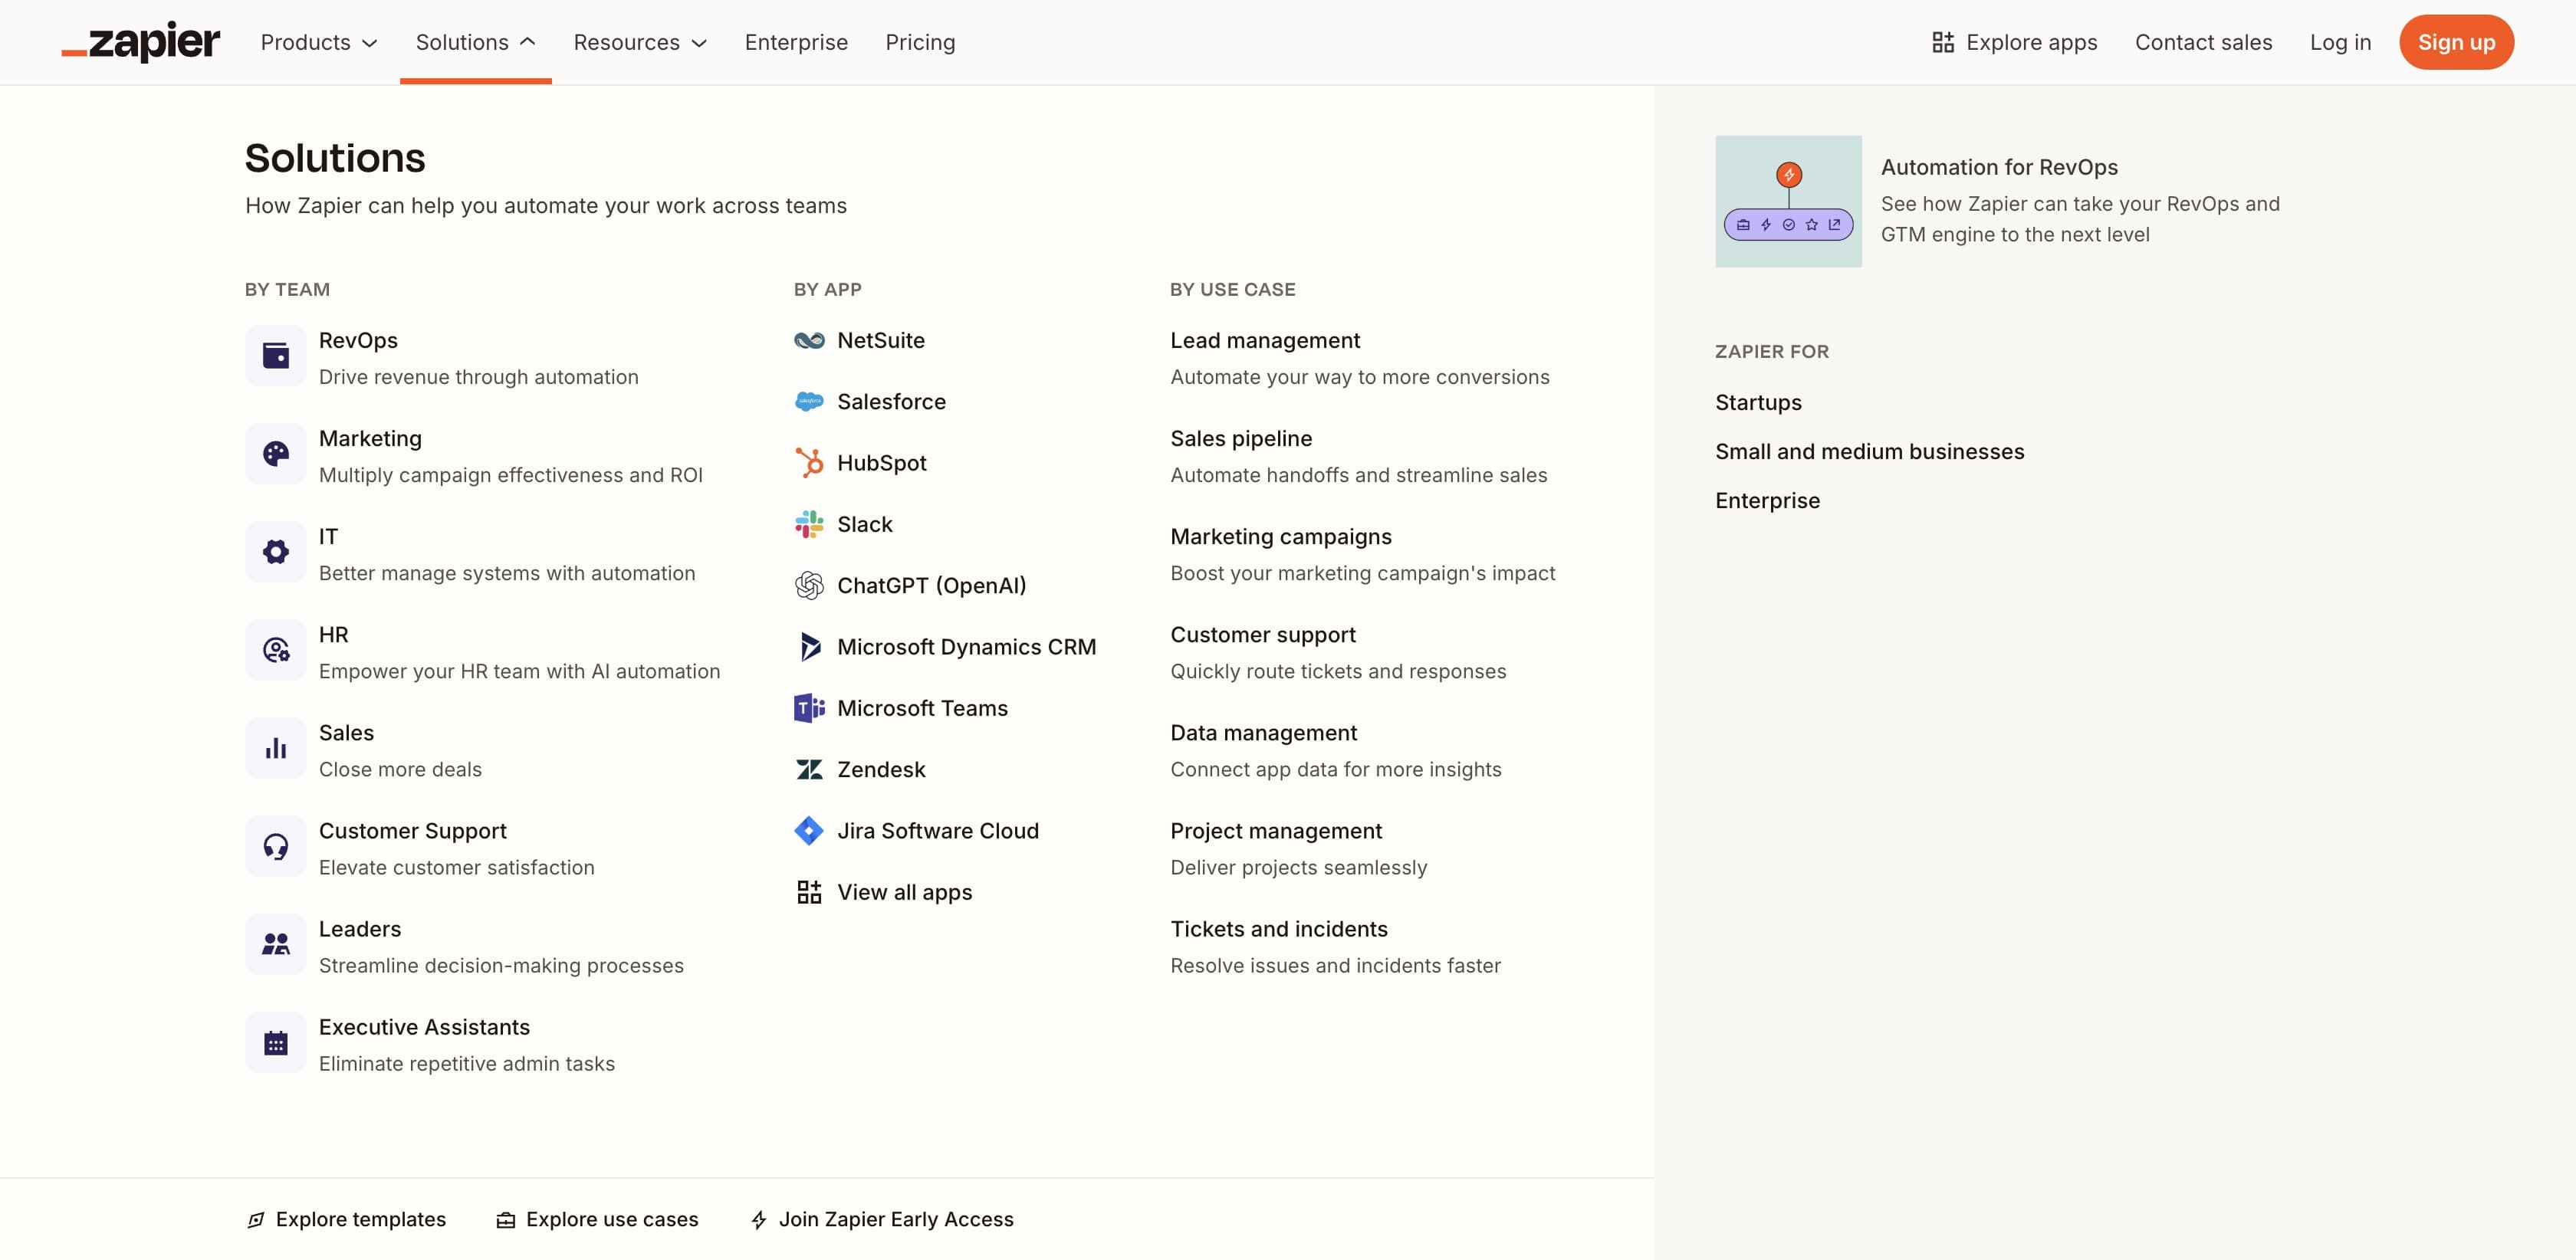Click the Explore use cases briefcase icon
The image size is (2576, 1260).
(506, 1219)
